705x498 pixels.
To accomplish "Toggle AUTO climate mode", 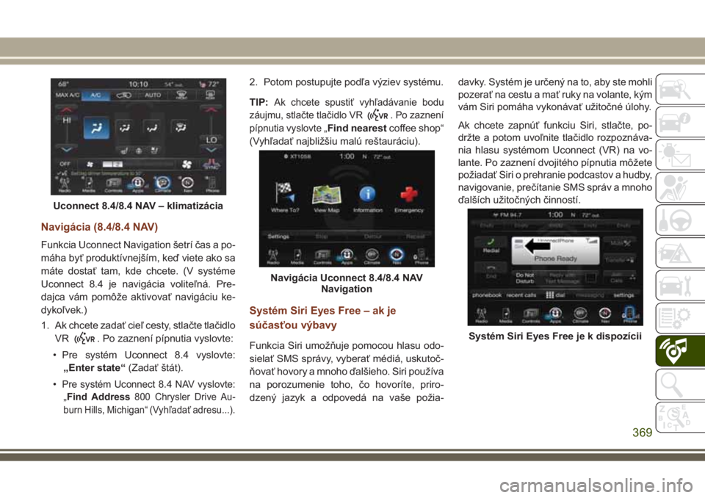I will 153,95.
